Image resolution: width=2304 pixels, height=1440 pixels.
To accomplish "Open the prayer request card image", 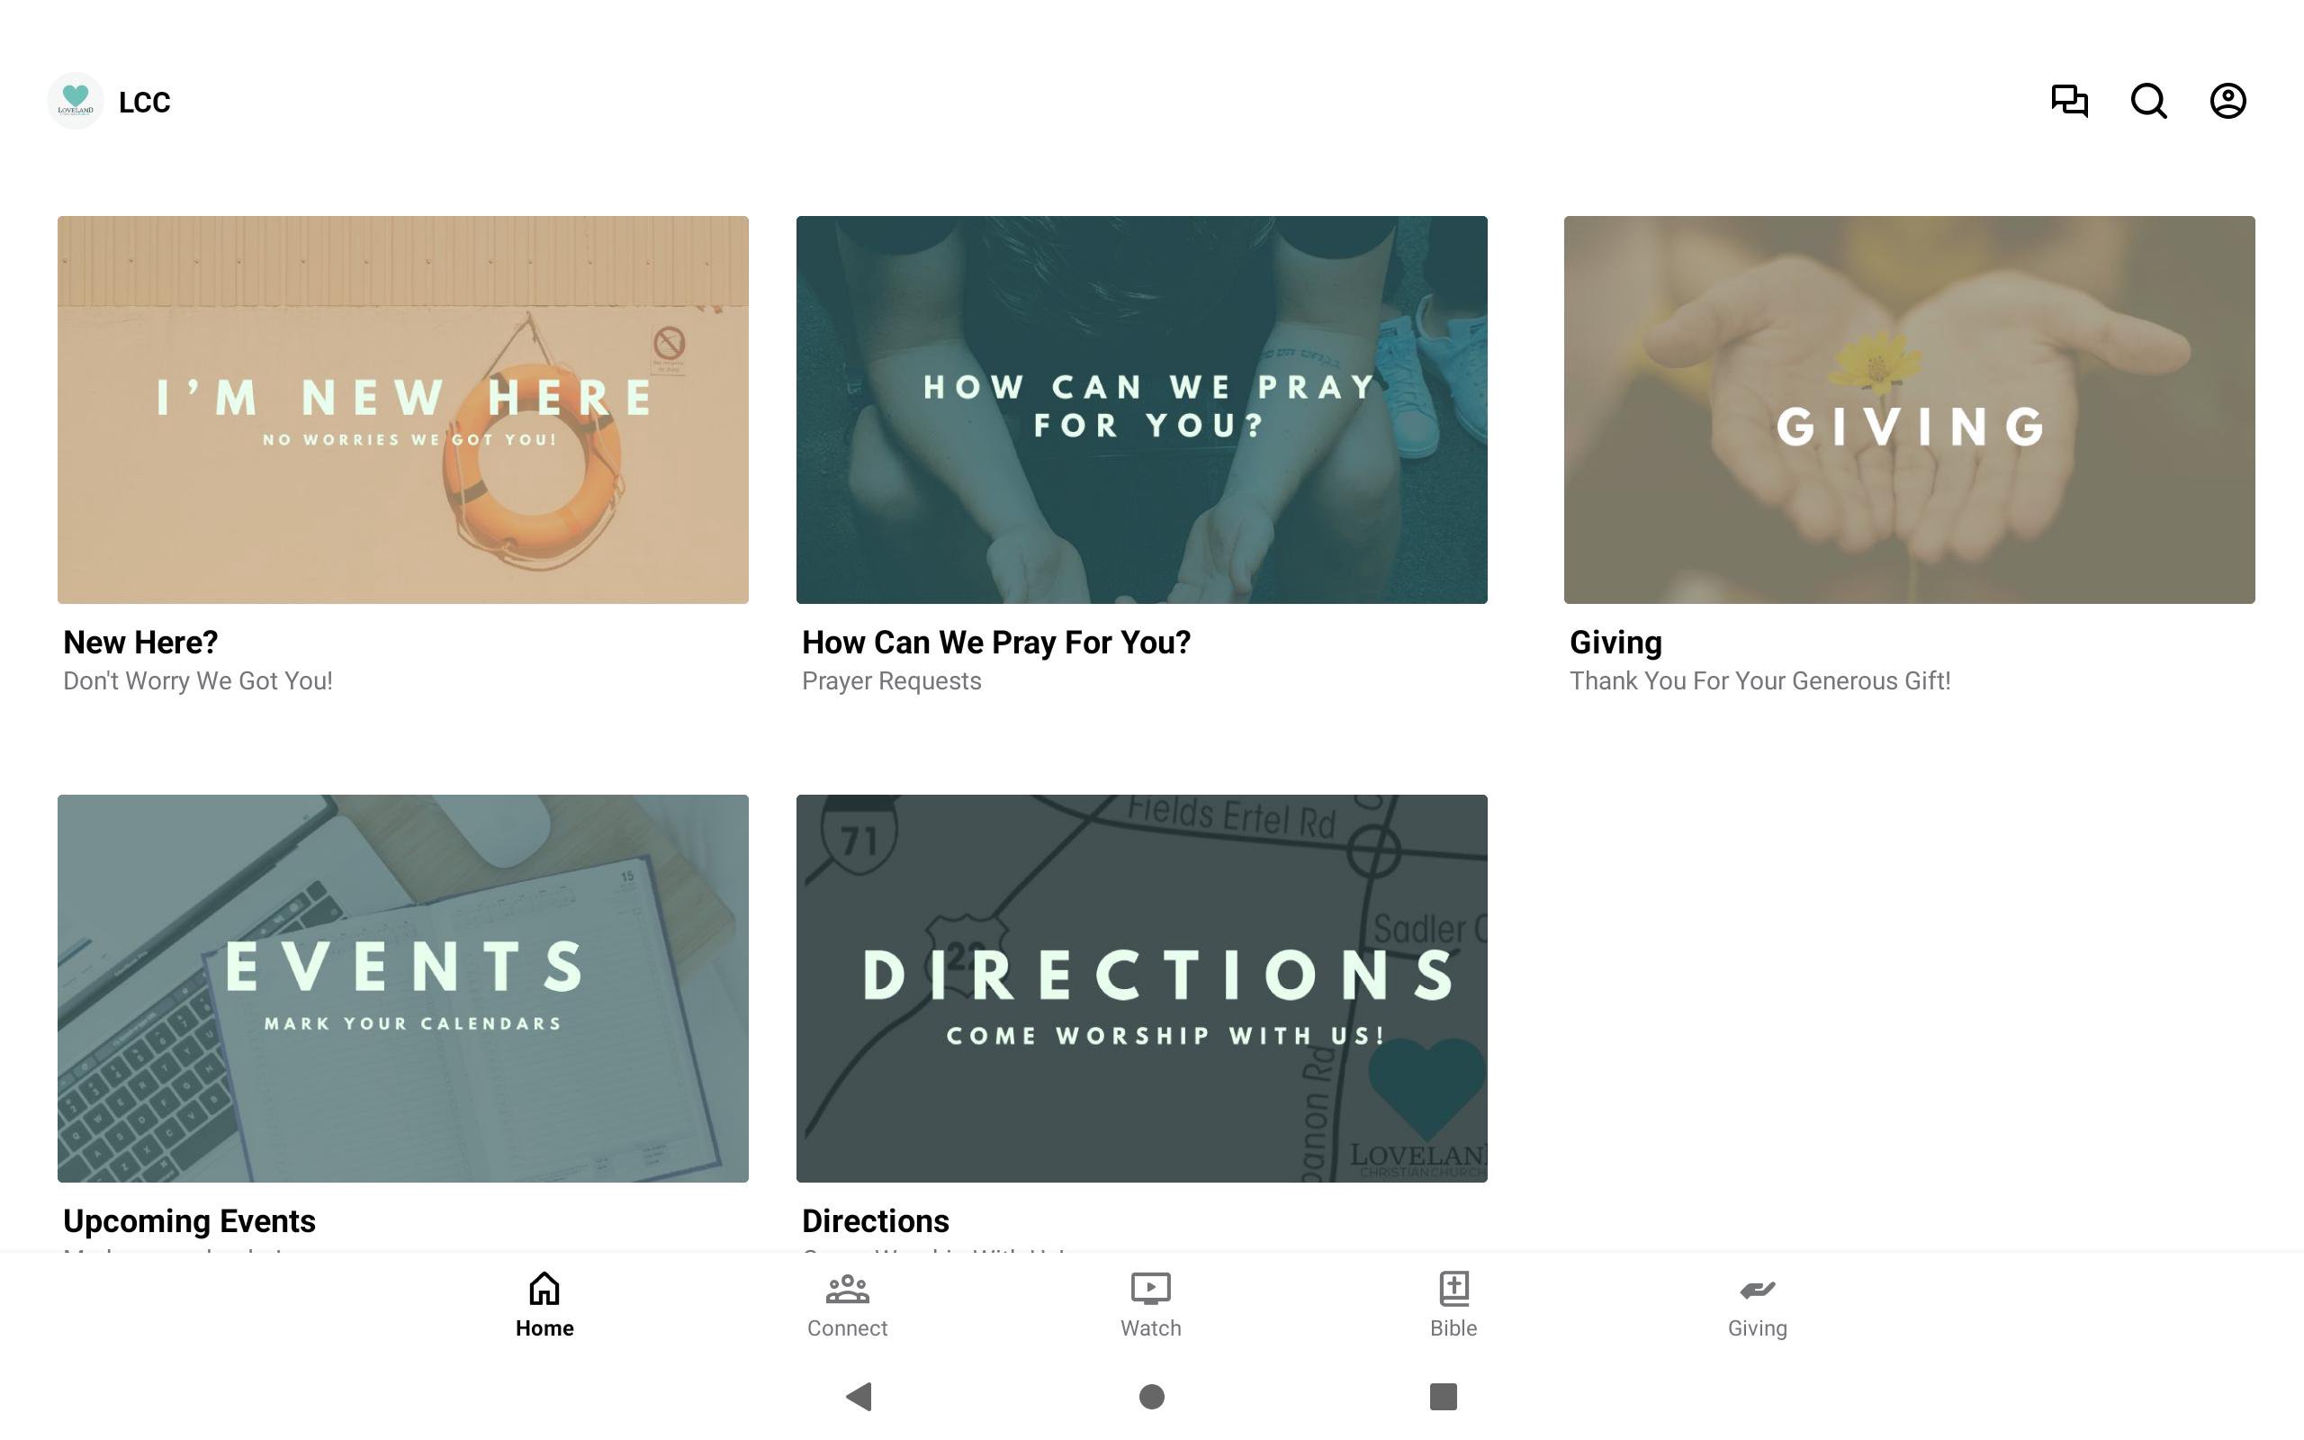I will [x=1141, y=409].
